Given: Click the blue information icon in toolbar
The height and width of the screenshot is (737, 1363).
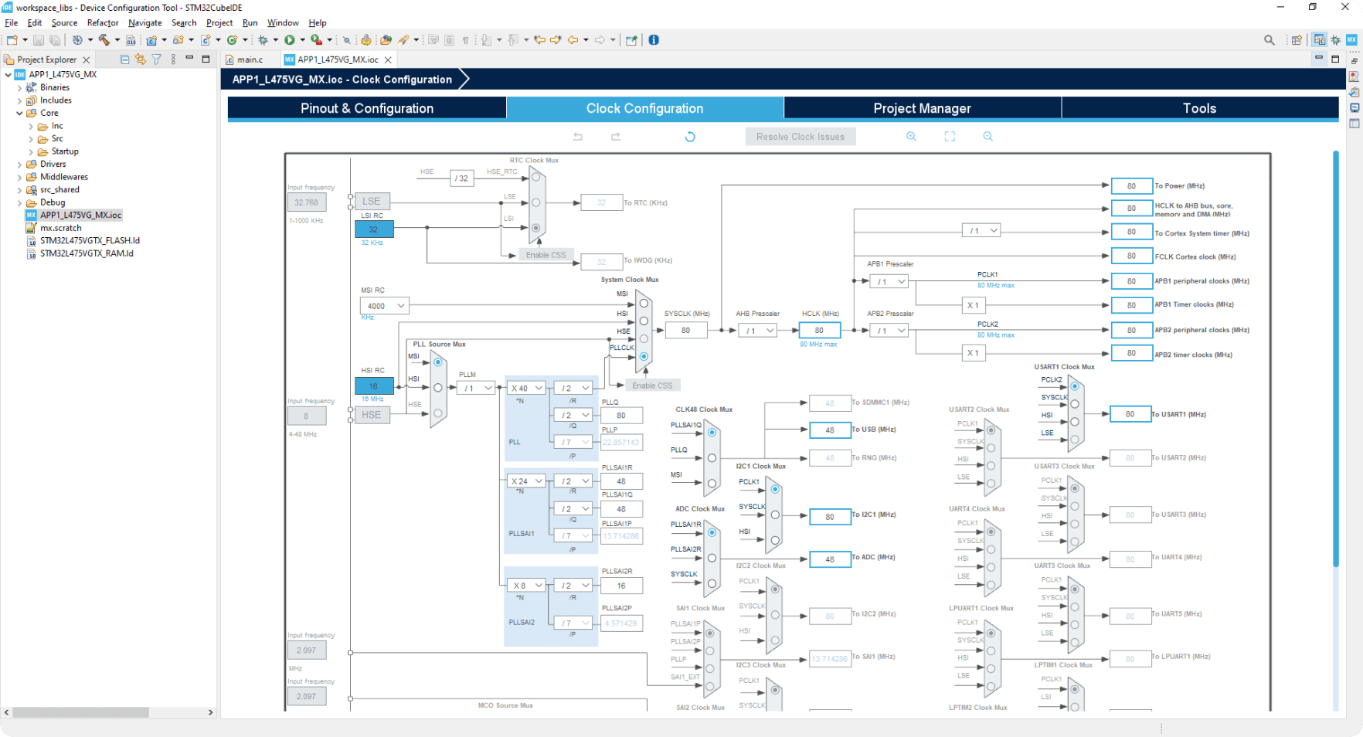Looking at the screenshot, I should click(x=654, y=40).
